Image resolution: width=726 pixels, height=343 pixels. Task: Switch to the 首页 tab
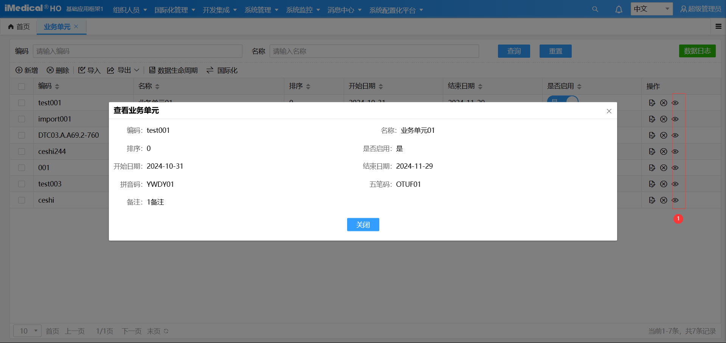[x=19, y=26]
